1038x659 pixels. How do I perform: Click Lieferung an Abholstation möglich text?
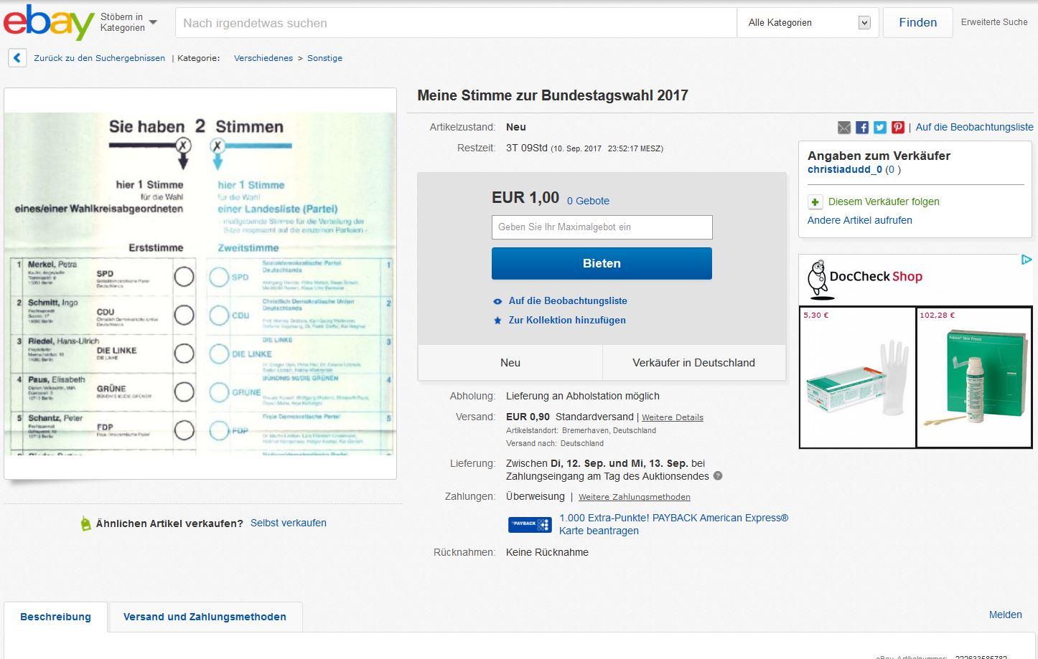582,396
